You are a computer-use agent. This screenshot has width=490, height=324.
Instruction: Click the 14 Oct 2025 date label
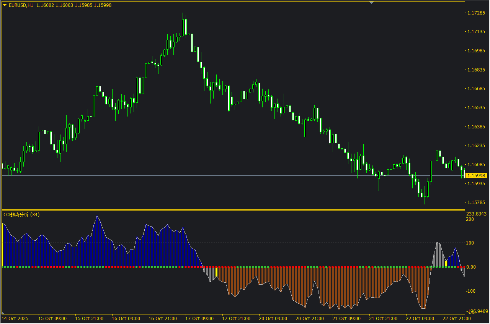[x=15, y=318]
